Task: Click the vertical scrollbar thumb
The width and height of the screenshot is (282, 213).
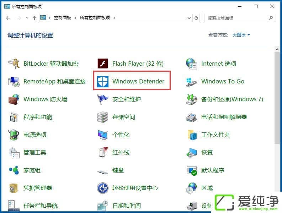Action: pyautogui.click(x=277, y=98)
